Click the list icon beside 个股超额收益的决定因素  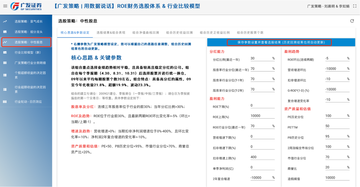[x=5, y=75]
